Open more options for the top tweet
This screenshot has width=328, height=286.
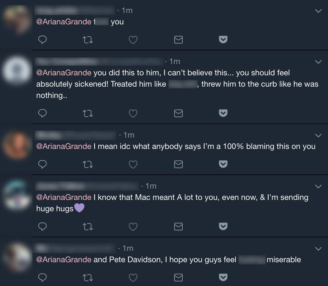click(318, 11)
